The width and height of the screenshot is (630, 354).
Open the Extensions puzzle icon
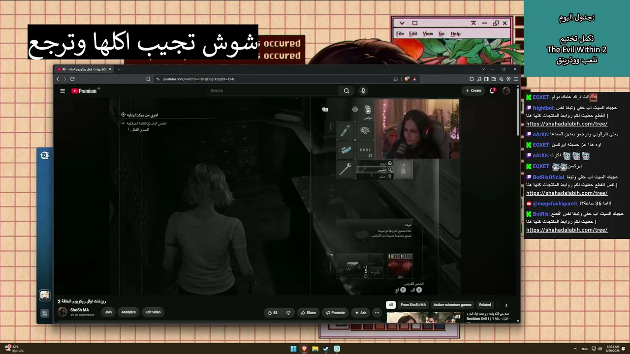click(x=472, y=79)
